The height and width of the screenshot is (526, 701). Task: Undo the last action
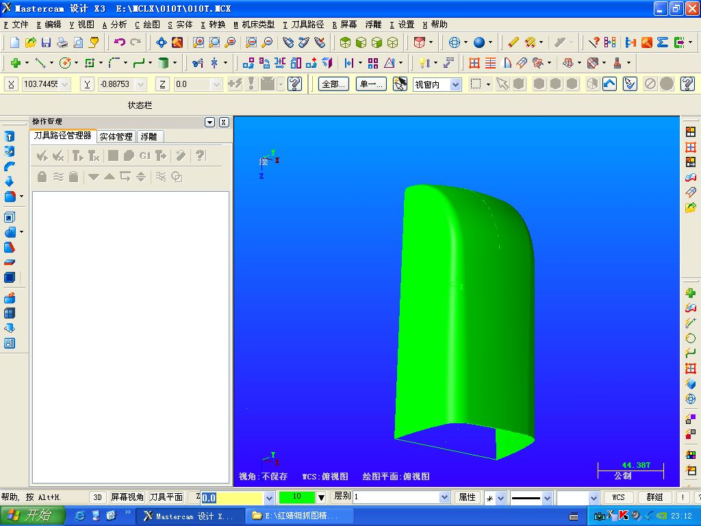click(x=119, y=42)
